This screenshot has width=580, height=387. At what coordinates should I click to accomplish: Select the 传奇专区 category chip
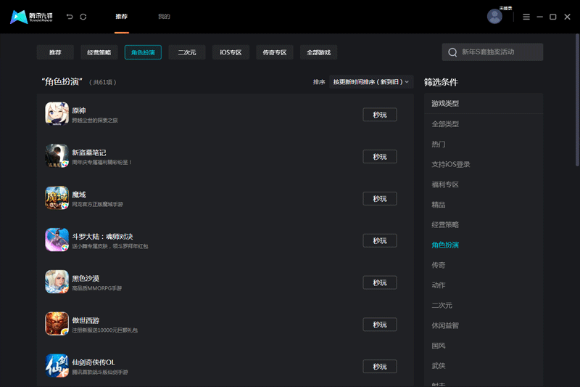[x=275, y=52]
